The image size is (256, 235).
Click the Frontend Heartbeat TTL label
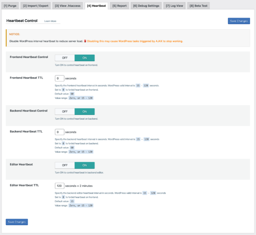tap(26, 78)
